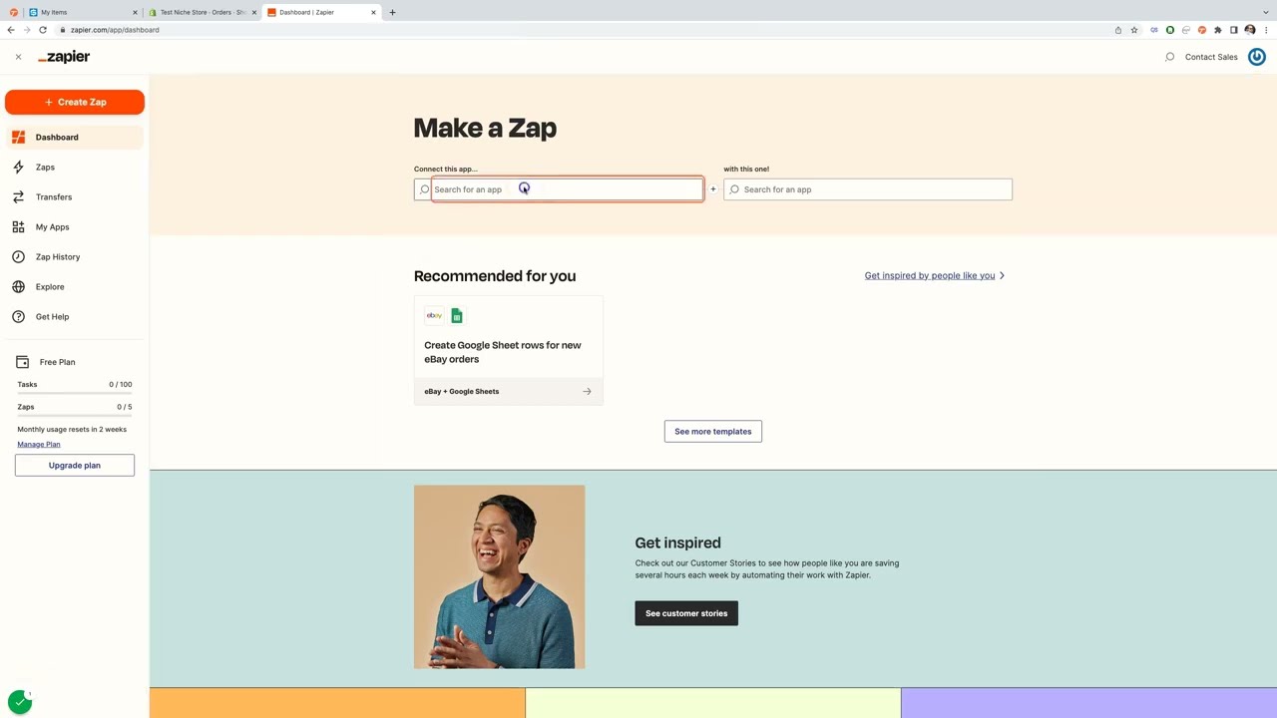Open 'Get inspired by people like you' link
Viewport: 1277px width, 718px height.
[x=930, y=275]
